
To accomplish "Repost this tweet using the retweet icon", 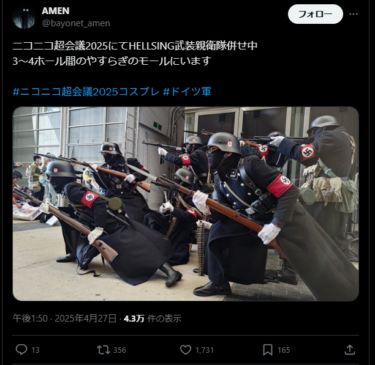I will click(x=104, y=350).
